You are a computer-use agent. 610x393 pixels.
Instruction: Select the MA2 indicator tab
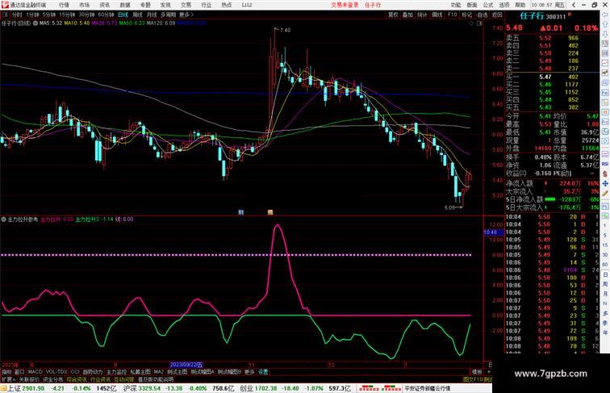[158, 372]
